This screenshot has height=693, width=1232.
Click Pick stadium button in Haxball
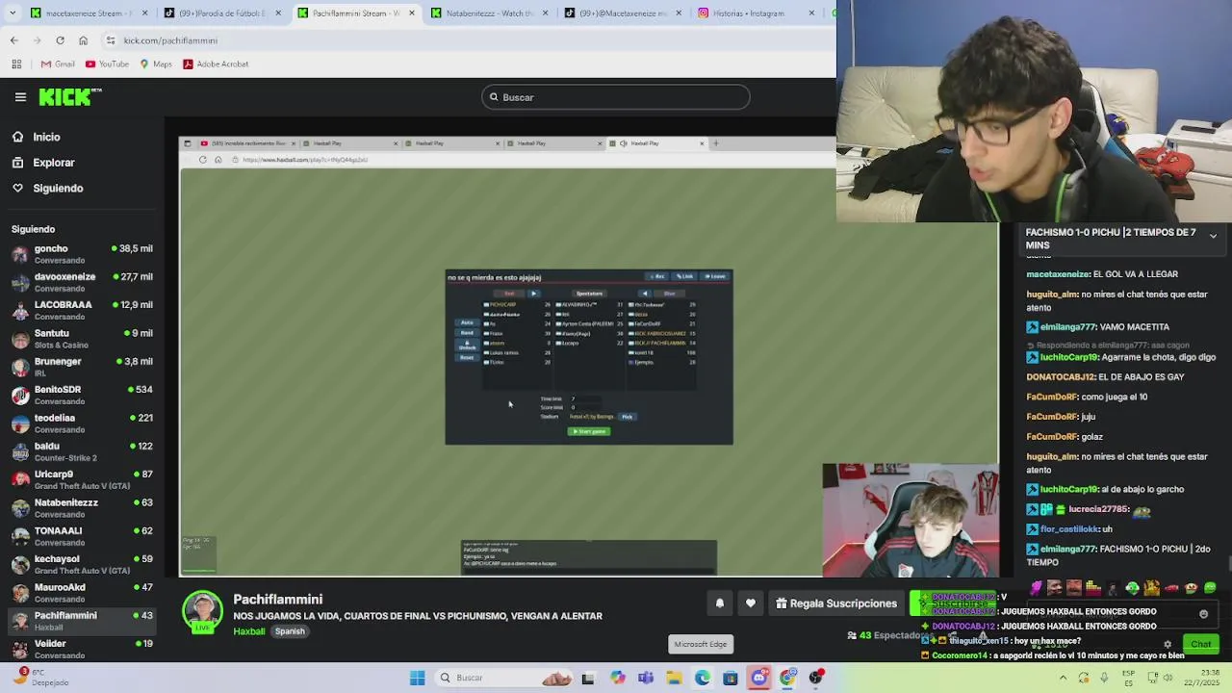(x=627, y=417)
